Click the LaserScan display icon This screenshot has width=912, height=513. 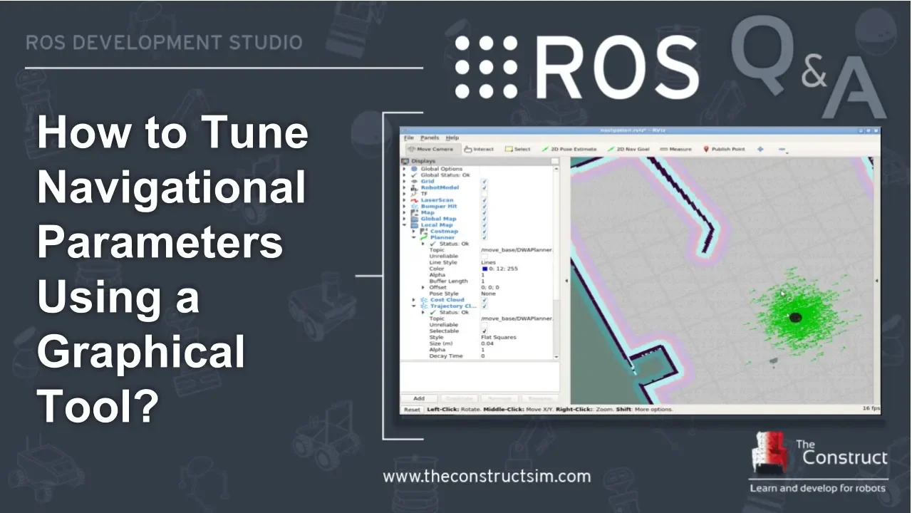(x=414, y=200)
